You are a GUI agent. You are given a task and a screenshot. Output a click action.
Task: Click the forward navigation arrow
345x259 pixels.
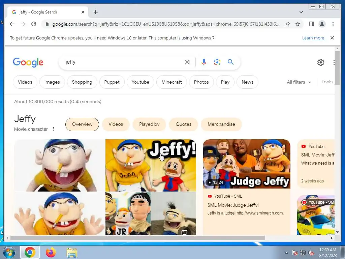point(23,24)
